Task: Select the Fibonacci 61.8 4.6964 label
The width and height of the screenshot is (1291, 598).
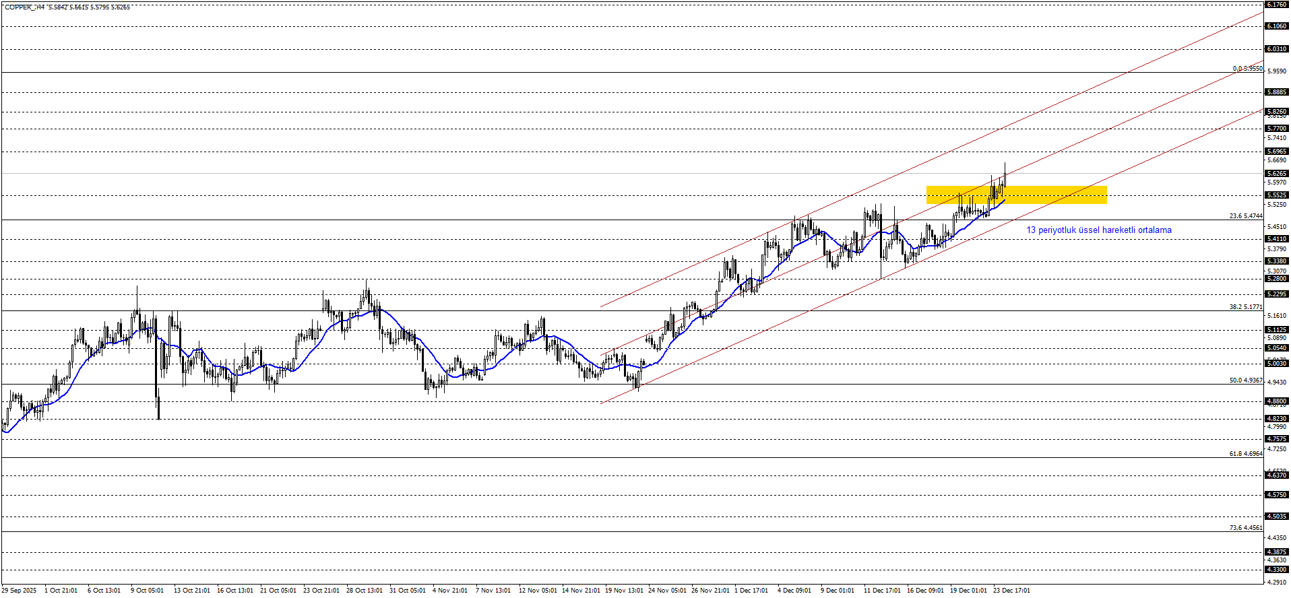Action: pos(1245,454)
